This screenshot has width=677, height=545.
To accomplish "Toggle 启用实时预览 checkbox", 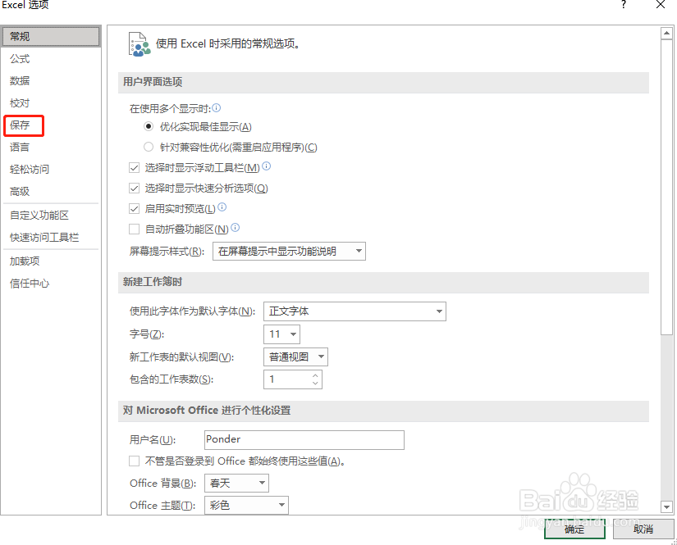I will (135, 209).
